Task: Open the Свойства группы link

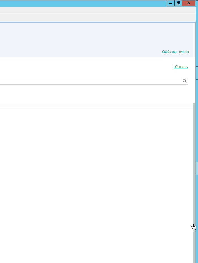Action: point(175,52)
